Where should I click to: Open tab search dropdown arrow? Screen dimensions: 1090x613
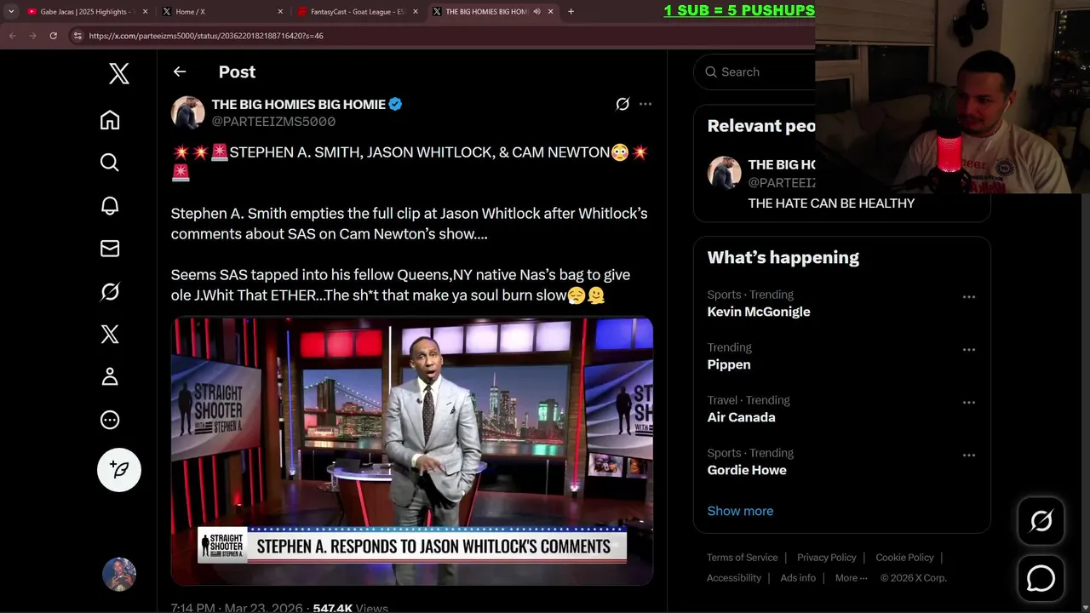point(10,11)
